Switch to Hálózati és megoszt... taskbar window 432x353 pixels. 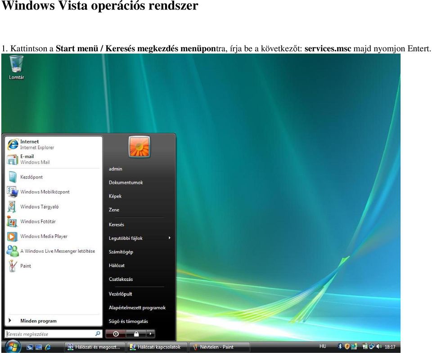point(94,347)
